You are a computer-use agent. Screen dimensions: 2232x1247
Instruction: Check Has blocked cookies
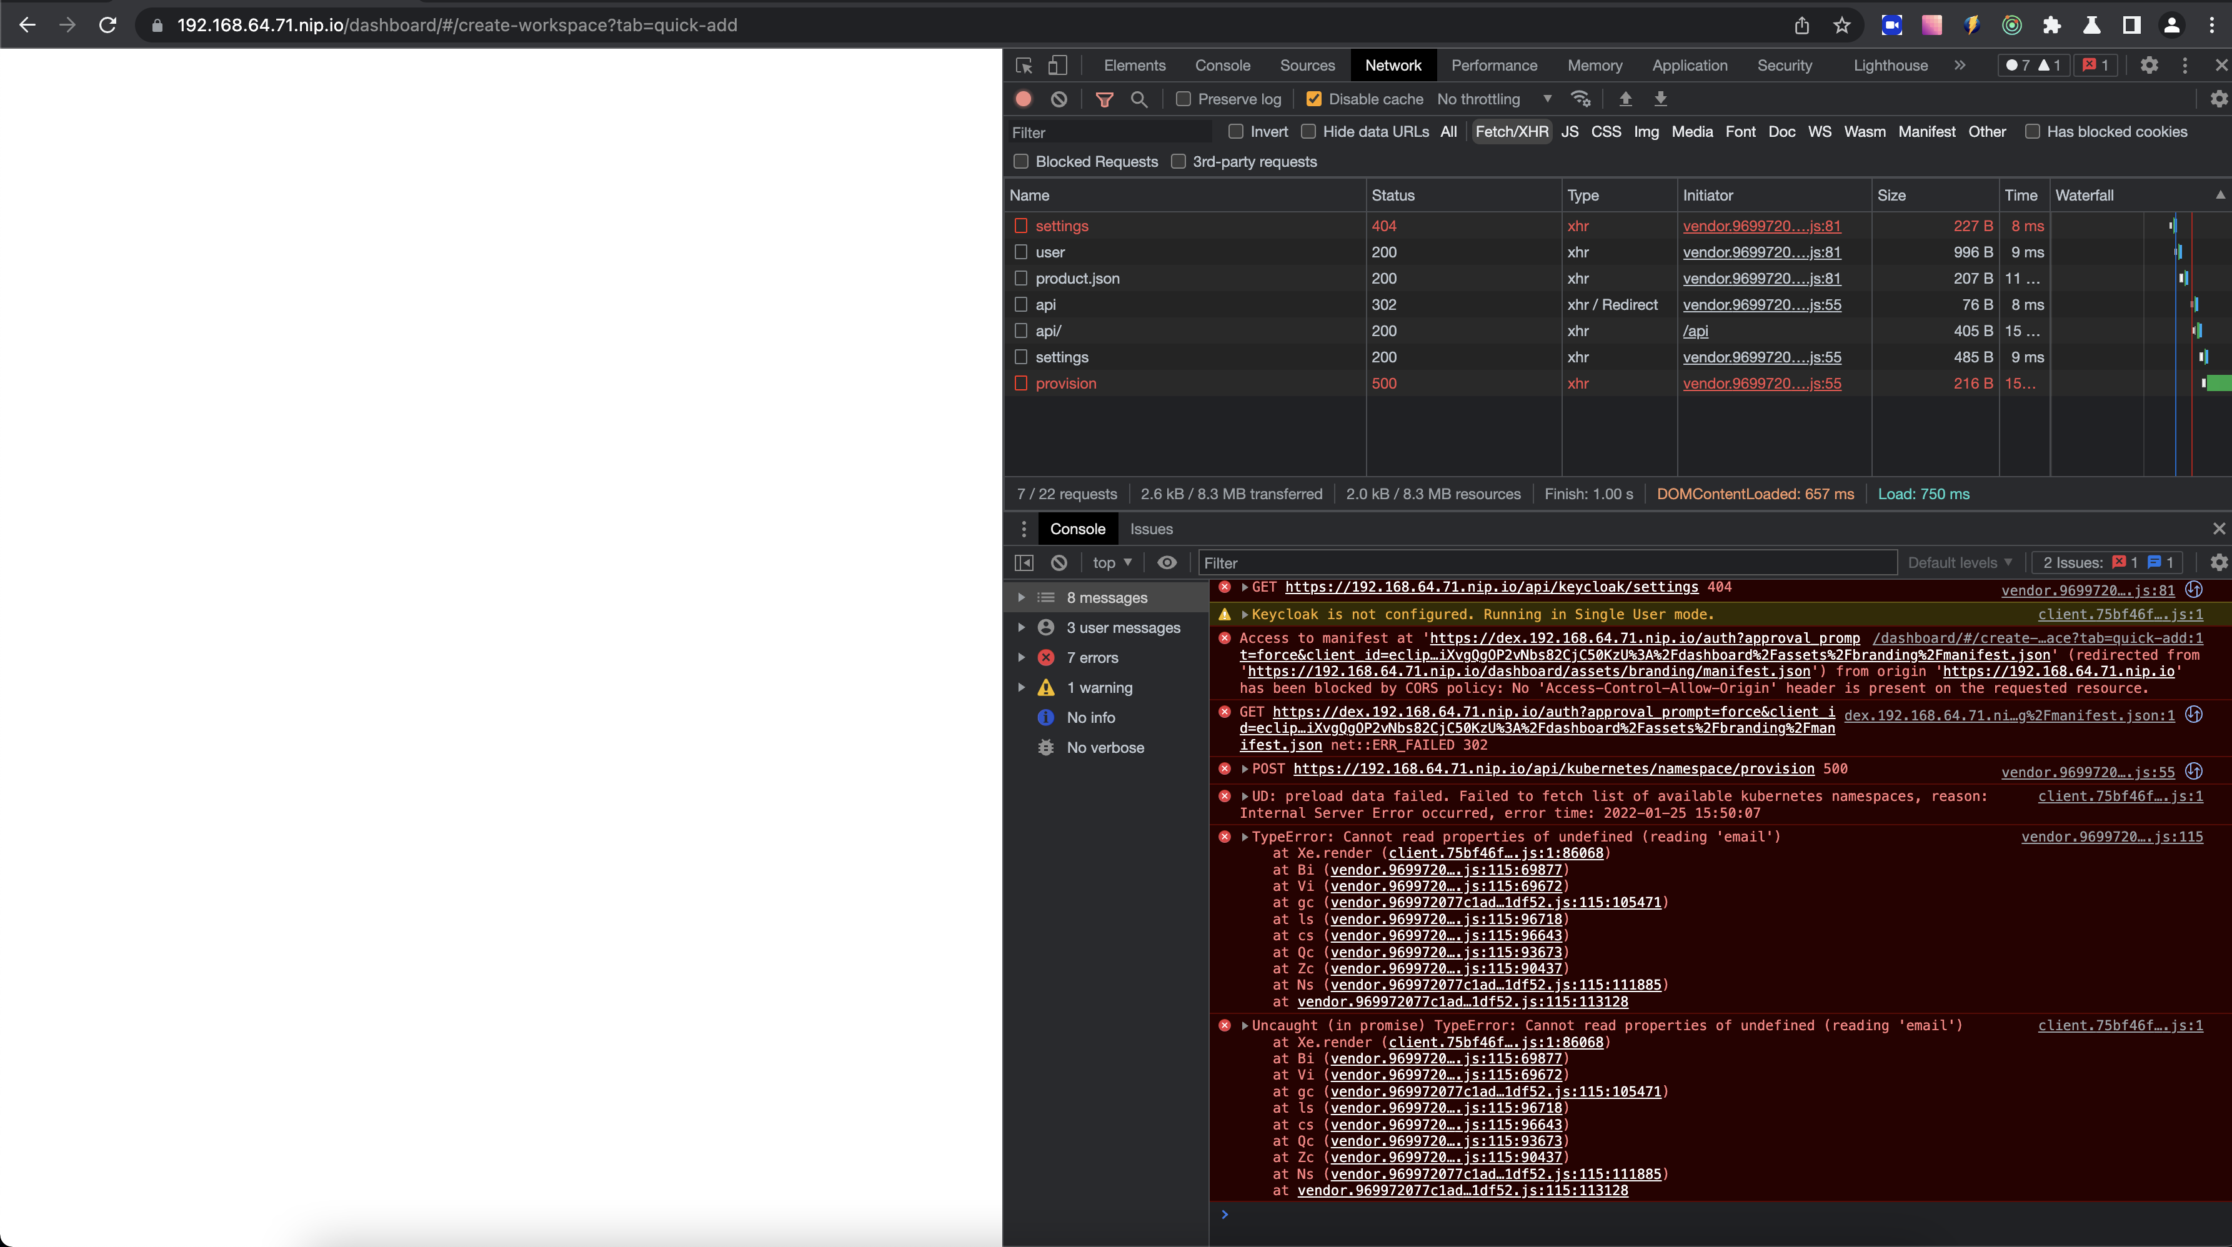pos(2033,132)
